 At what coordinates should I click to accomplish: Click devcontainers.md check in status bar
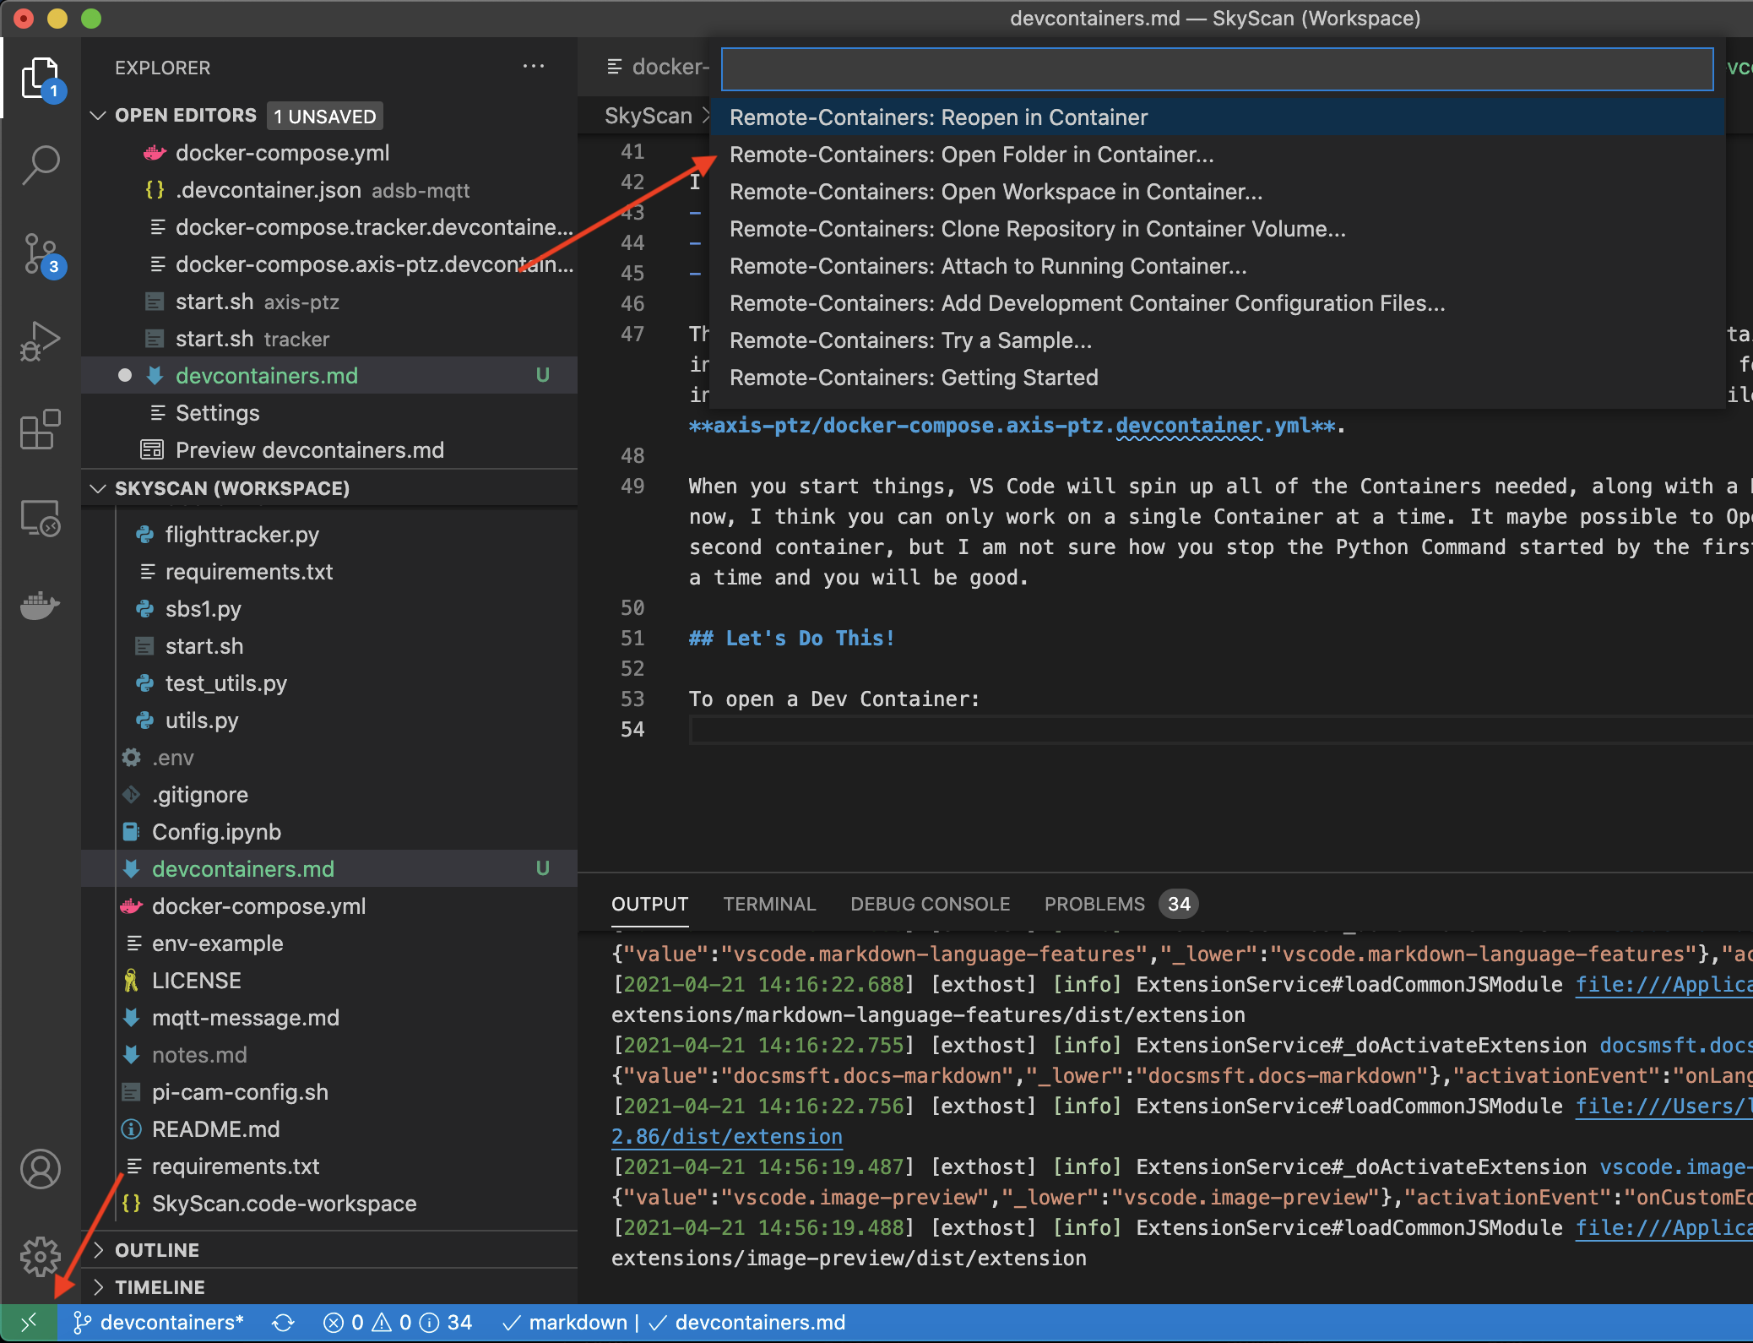click(747, 1323)
